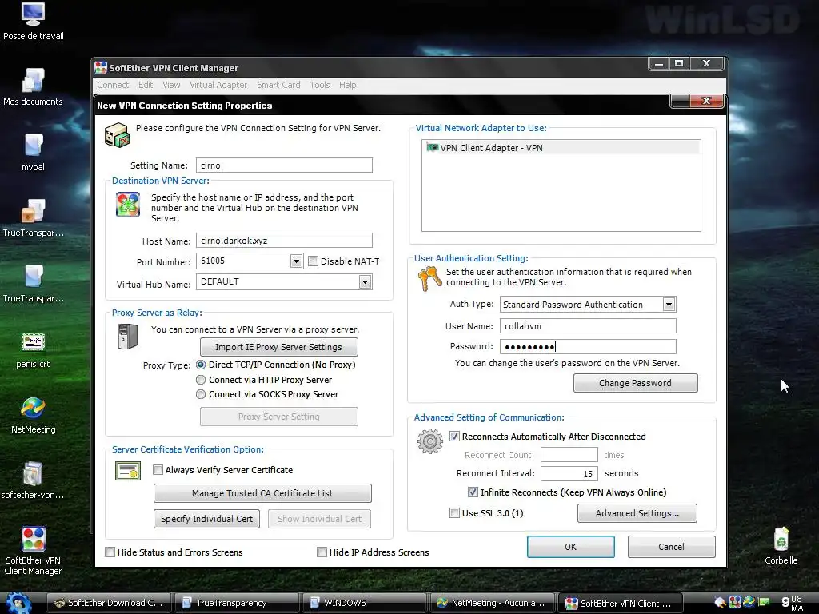Switch to WINDOWS taskbar item
819x614 pixels.
pyautogui.click(x=364, y=603)
